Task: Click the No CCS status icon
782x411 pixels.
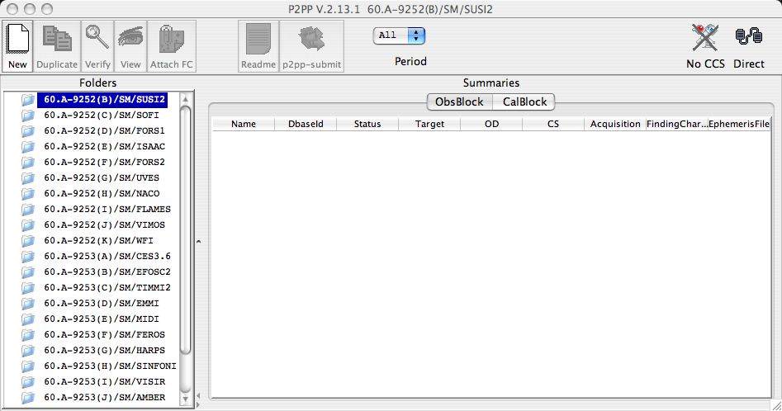Action: (705, 38)
